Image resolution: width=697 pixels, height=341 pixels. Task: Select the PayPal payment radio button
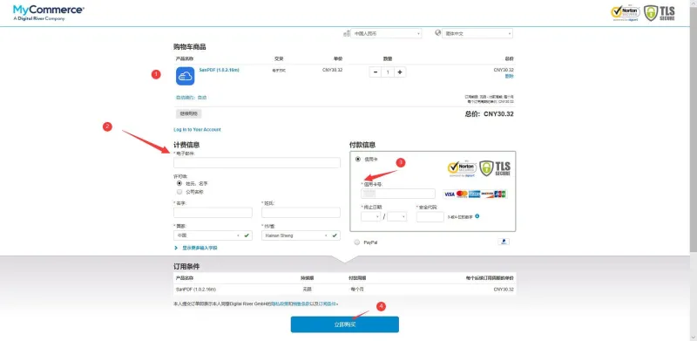[357, 242]
